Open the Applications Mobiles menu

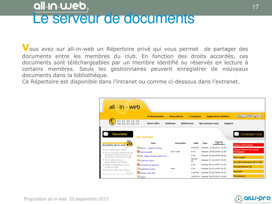click(x=218, y=116)
